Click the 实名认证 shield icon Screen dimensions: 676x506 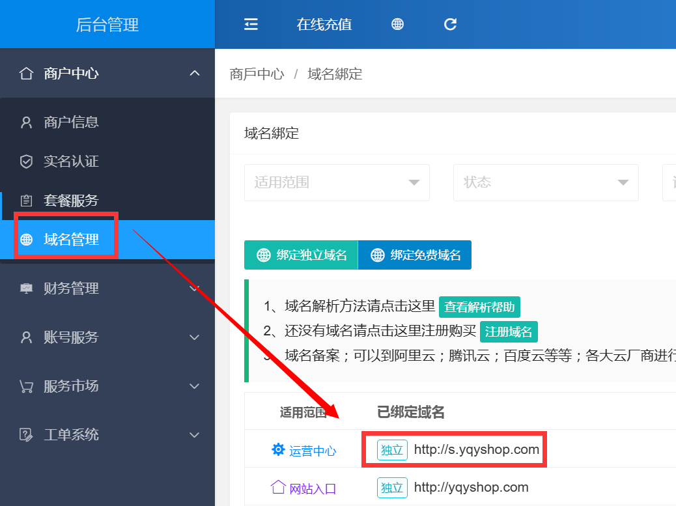(26, 162)
